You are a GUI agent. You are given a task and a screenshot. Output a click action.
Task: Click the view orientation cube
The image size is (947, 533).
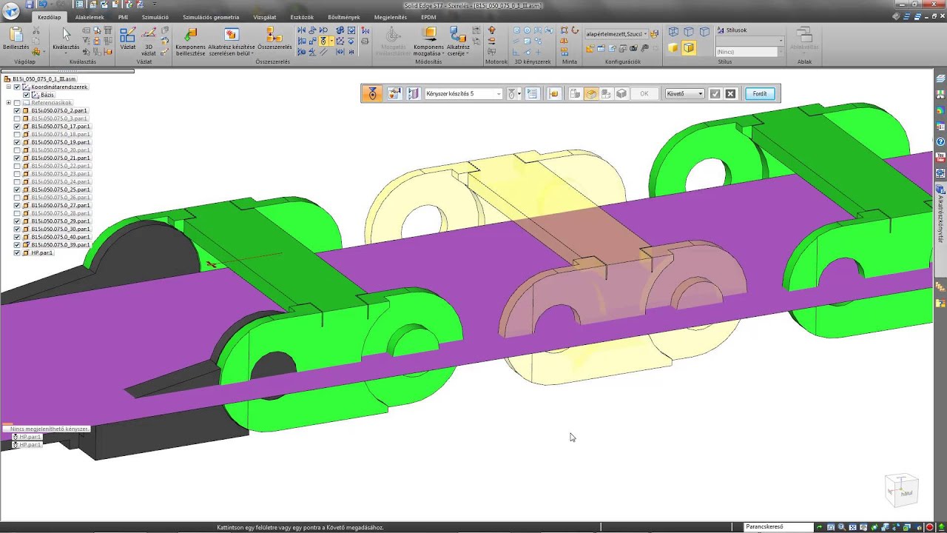click(901, 490)
